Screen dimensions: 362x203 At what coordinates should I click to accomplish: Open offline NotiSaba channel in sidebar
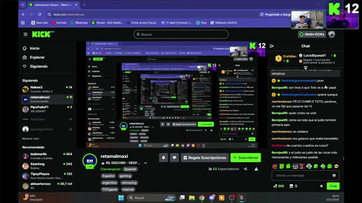47,119
